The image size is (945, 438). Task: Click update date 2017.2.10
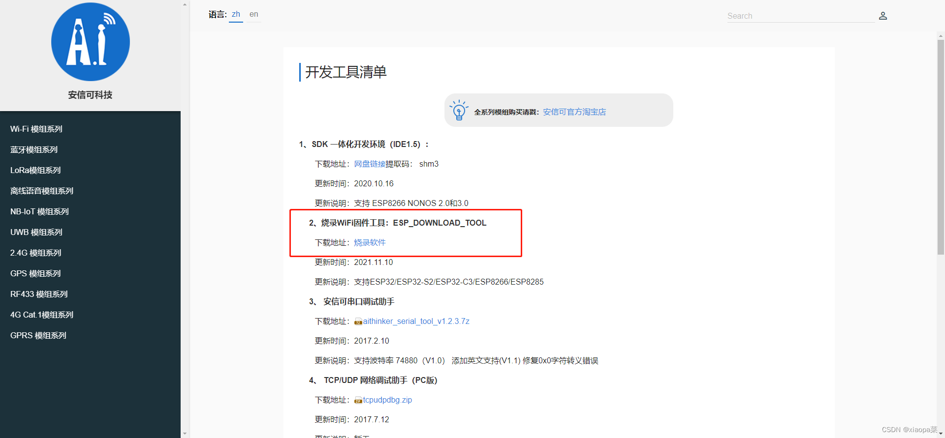[x=371, y=341]
